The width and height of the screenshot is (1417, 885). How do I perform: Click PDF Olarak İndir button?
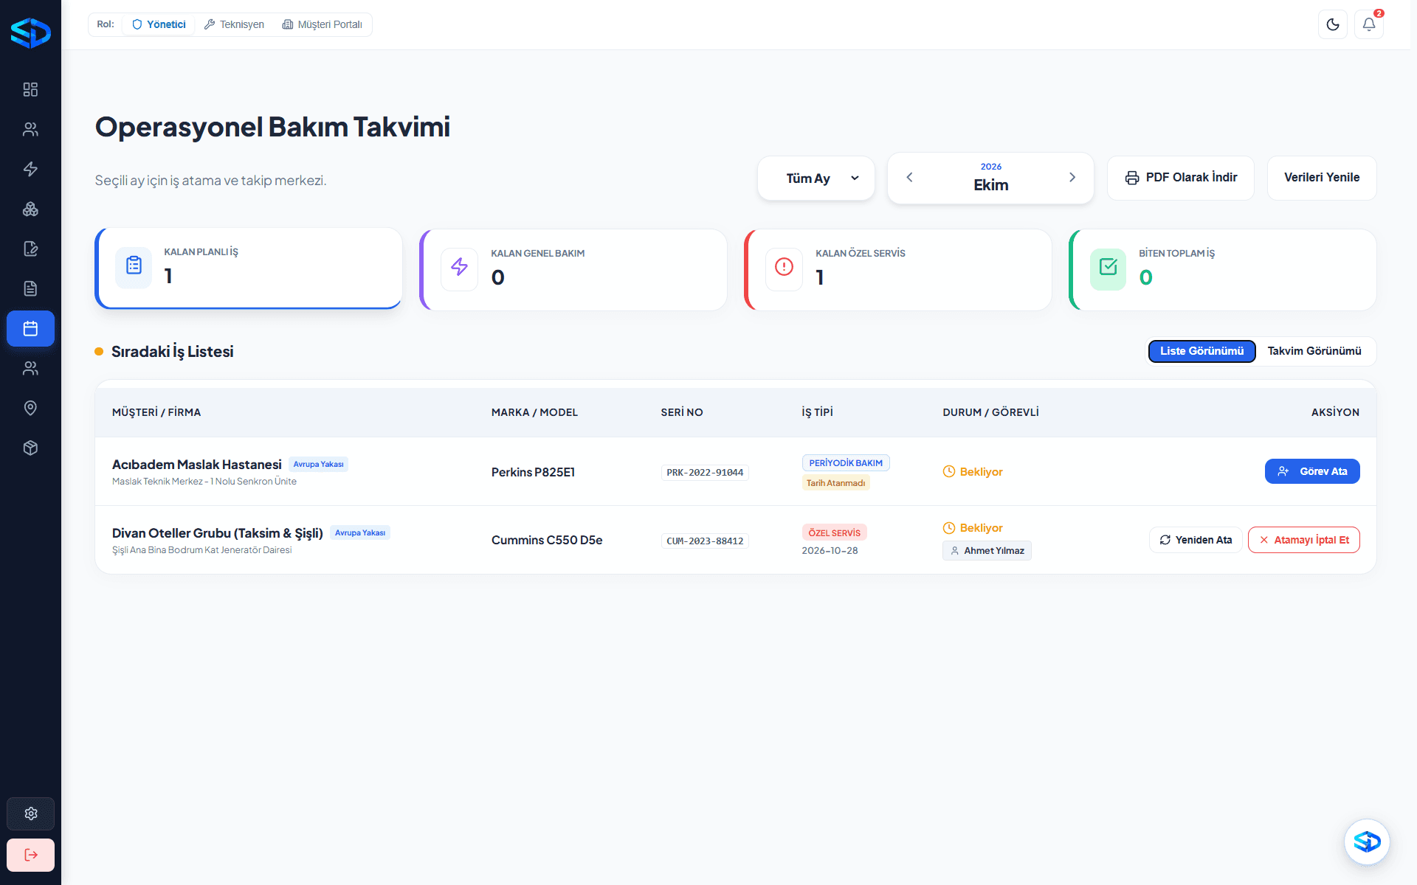[x=1180, y=178]
